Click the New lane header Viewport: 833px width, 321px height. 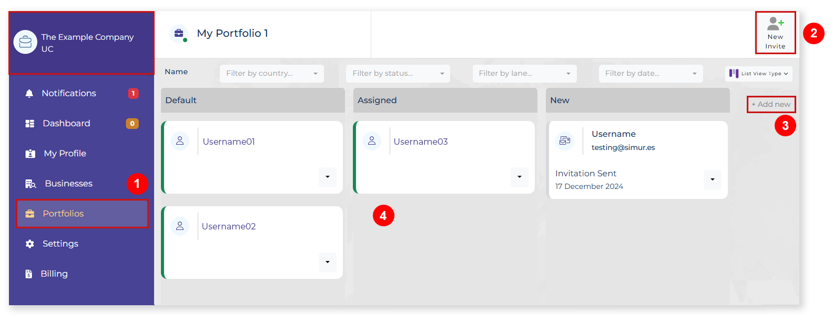click(638, 100)
